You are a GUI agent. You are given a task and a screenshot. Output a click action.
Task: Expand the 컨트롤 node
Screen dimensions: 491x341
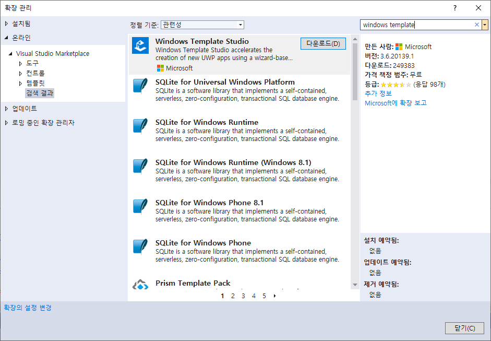(x=21, y=74)
